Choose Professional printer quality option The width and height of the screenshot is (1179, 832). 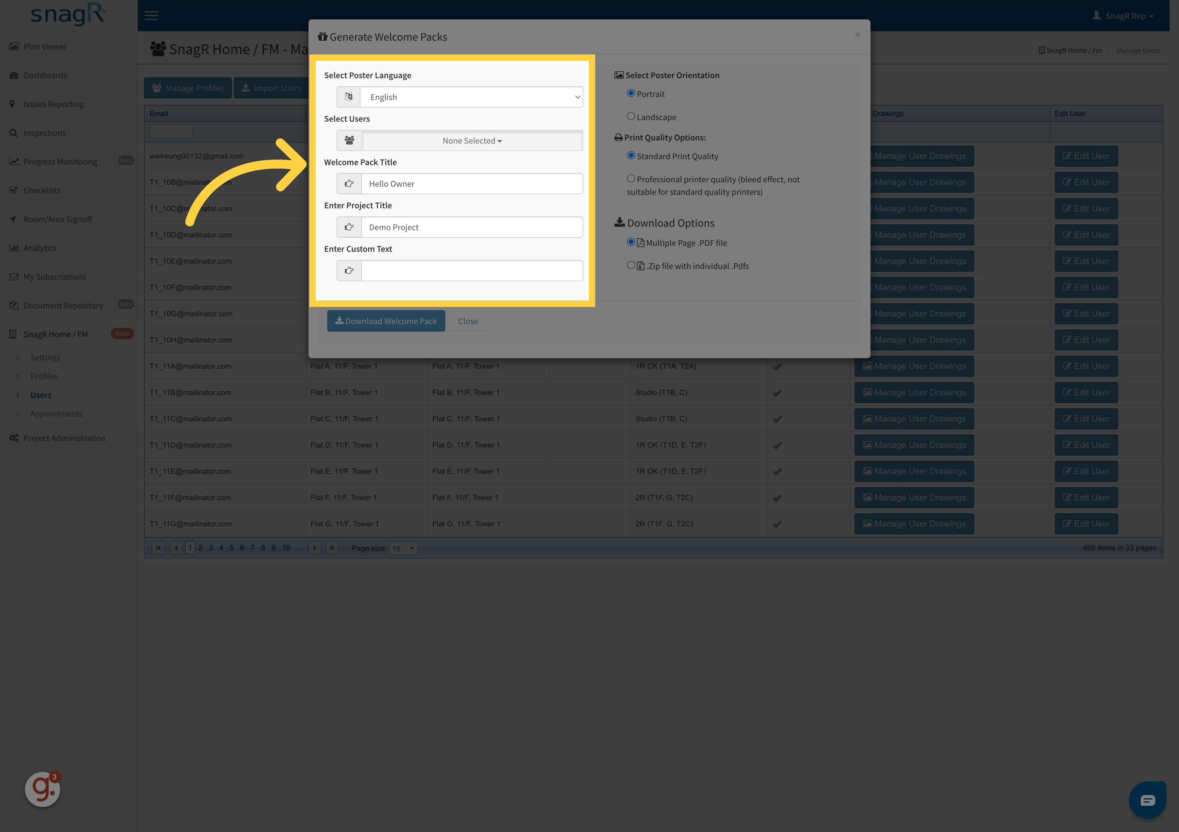tap(631, 179)
